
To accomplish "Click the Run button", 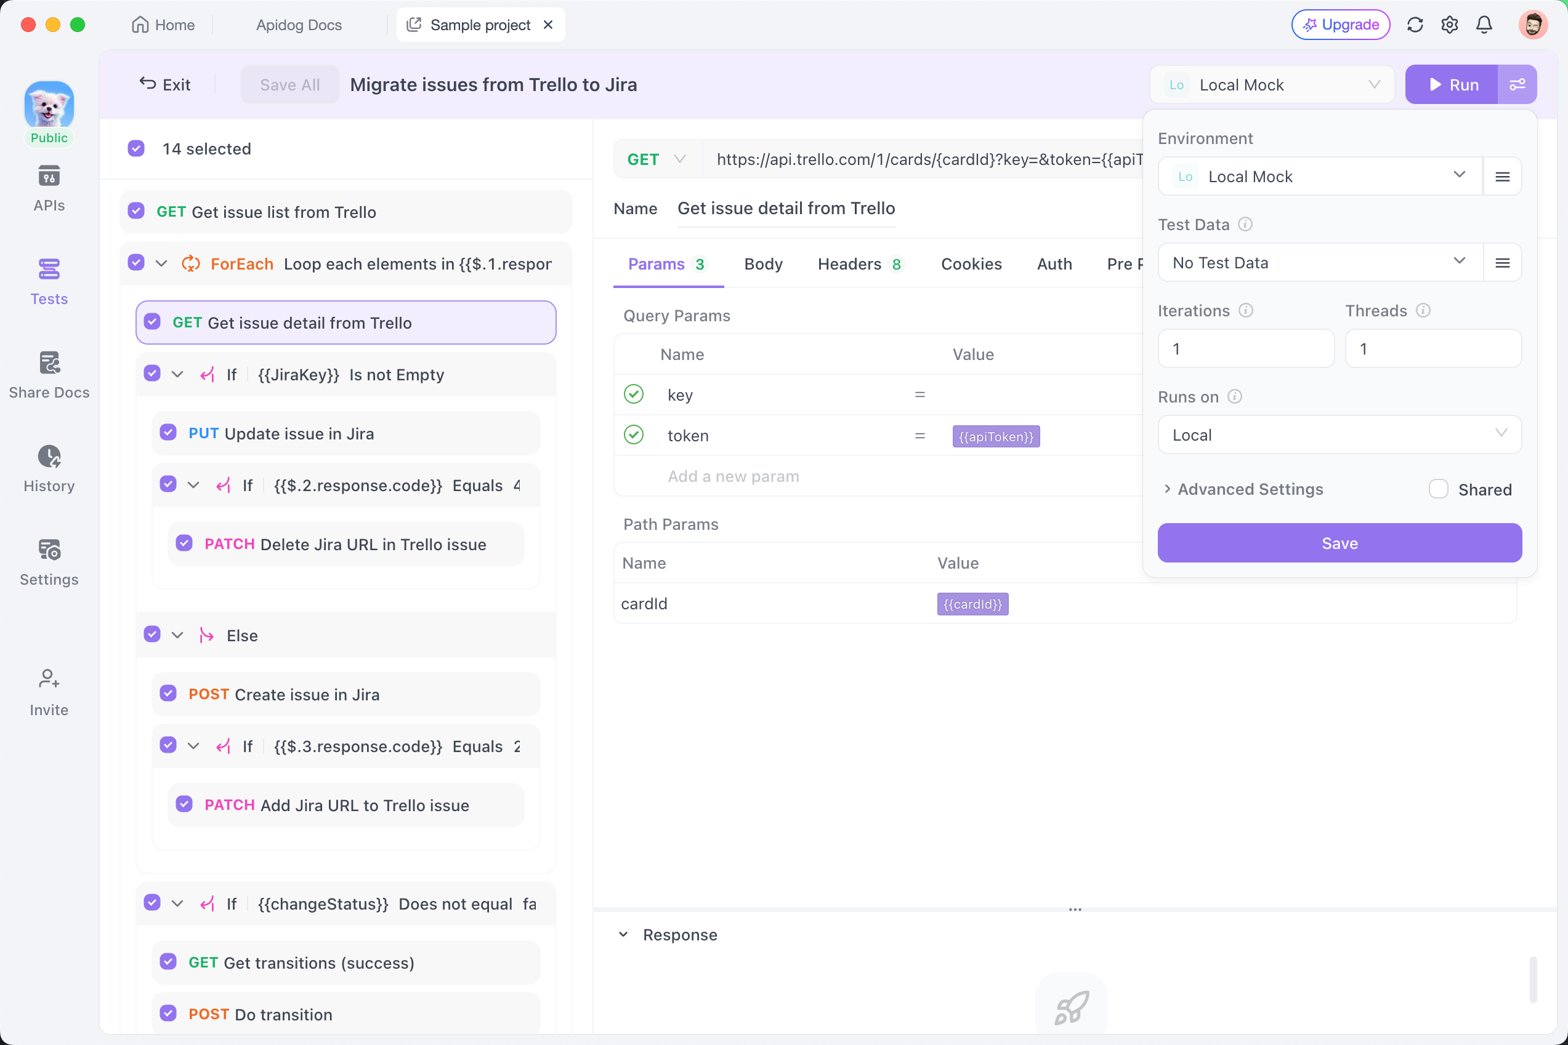I will click(x=1452, y=85).
